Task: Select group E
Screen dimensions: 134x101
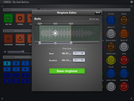Action: click(7, 69)
